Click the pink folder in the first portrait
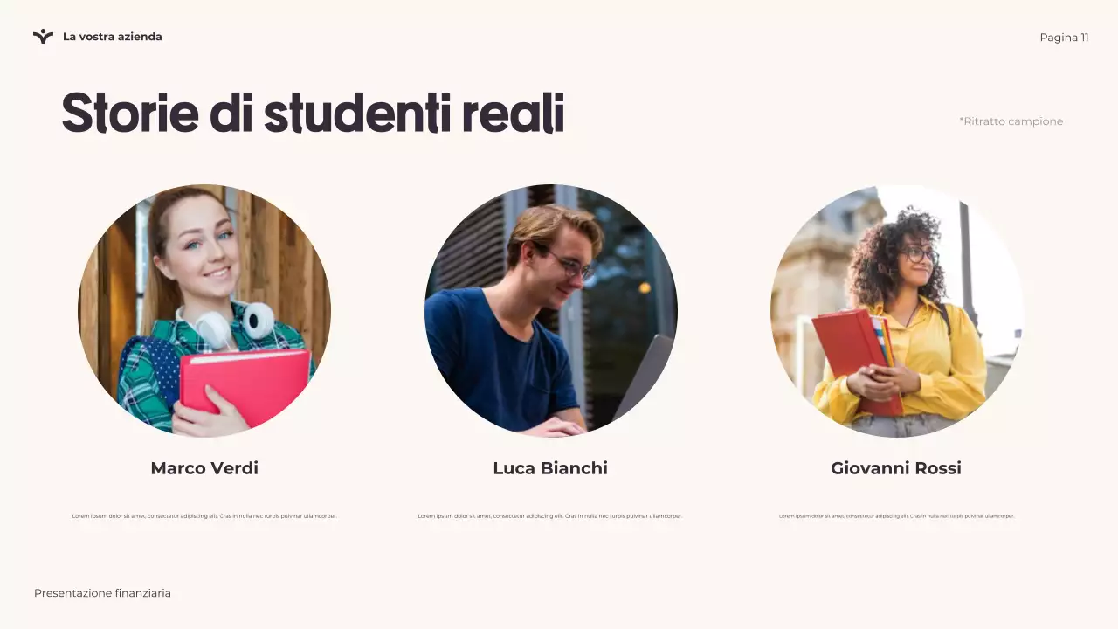 (245, 383)
